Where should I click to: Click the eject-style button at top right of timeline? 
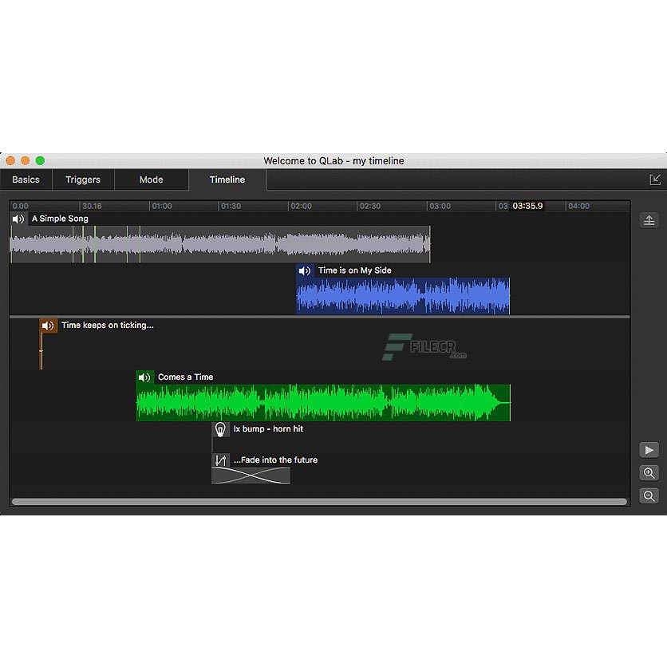point(649,220)
